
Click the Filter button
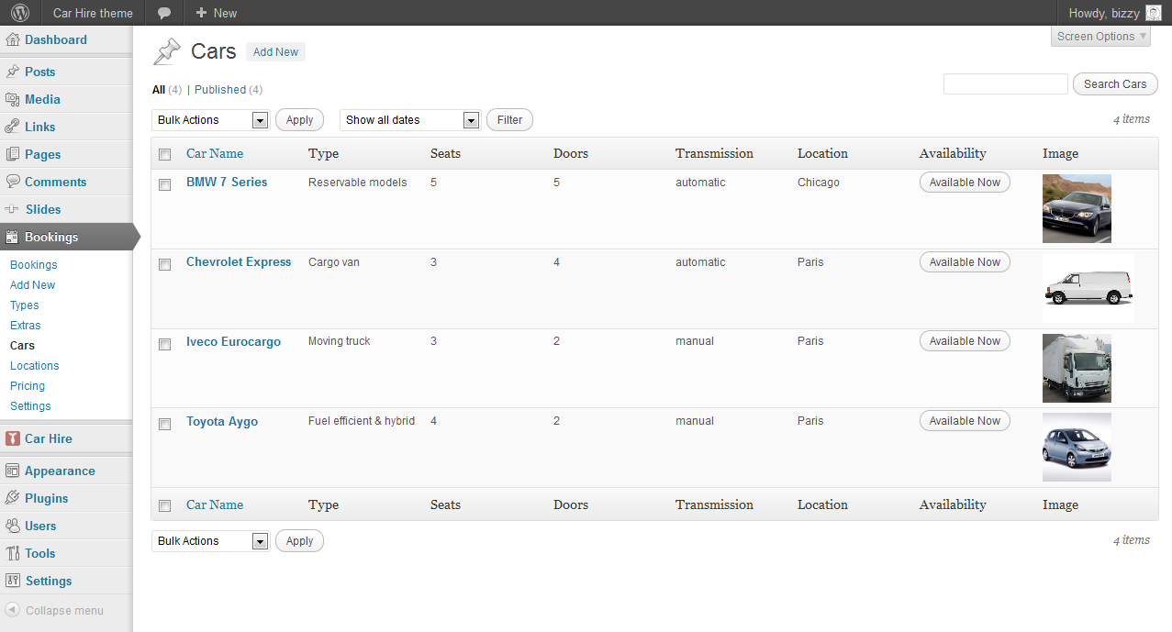pyautogui.click(x=509, y=120)
